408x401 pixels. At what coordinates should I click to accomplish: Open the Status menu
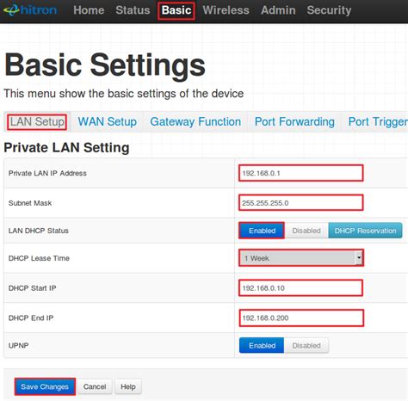tap(133, 10)
